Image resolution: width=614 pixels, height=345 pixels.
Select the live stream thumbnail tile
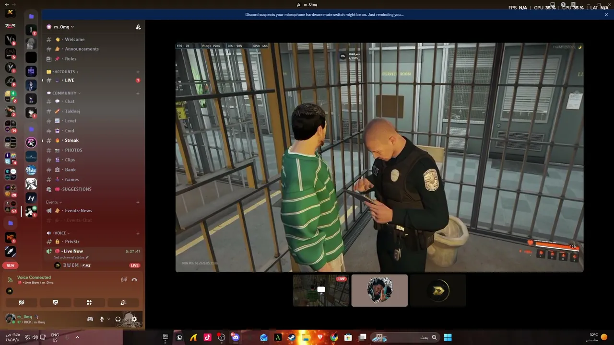pyautogui.click(x=321, y=290)
